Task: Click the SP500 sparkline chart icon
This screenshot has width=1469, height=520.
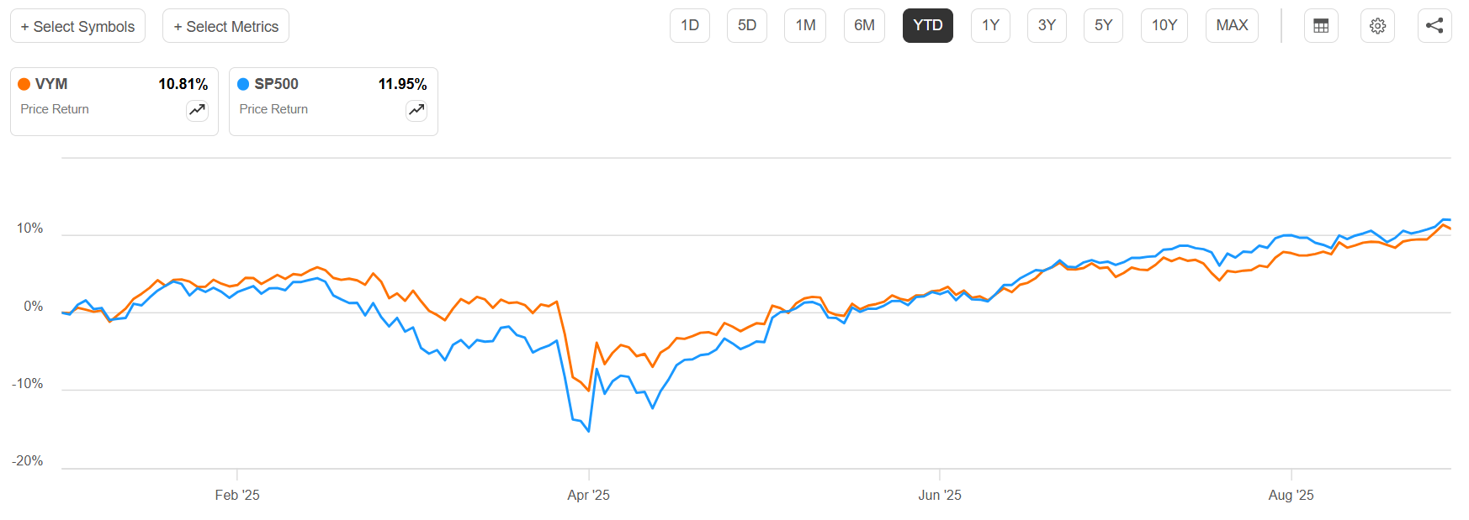Action: 416,110
